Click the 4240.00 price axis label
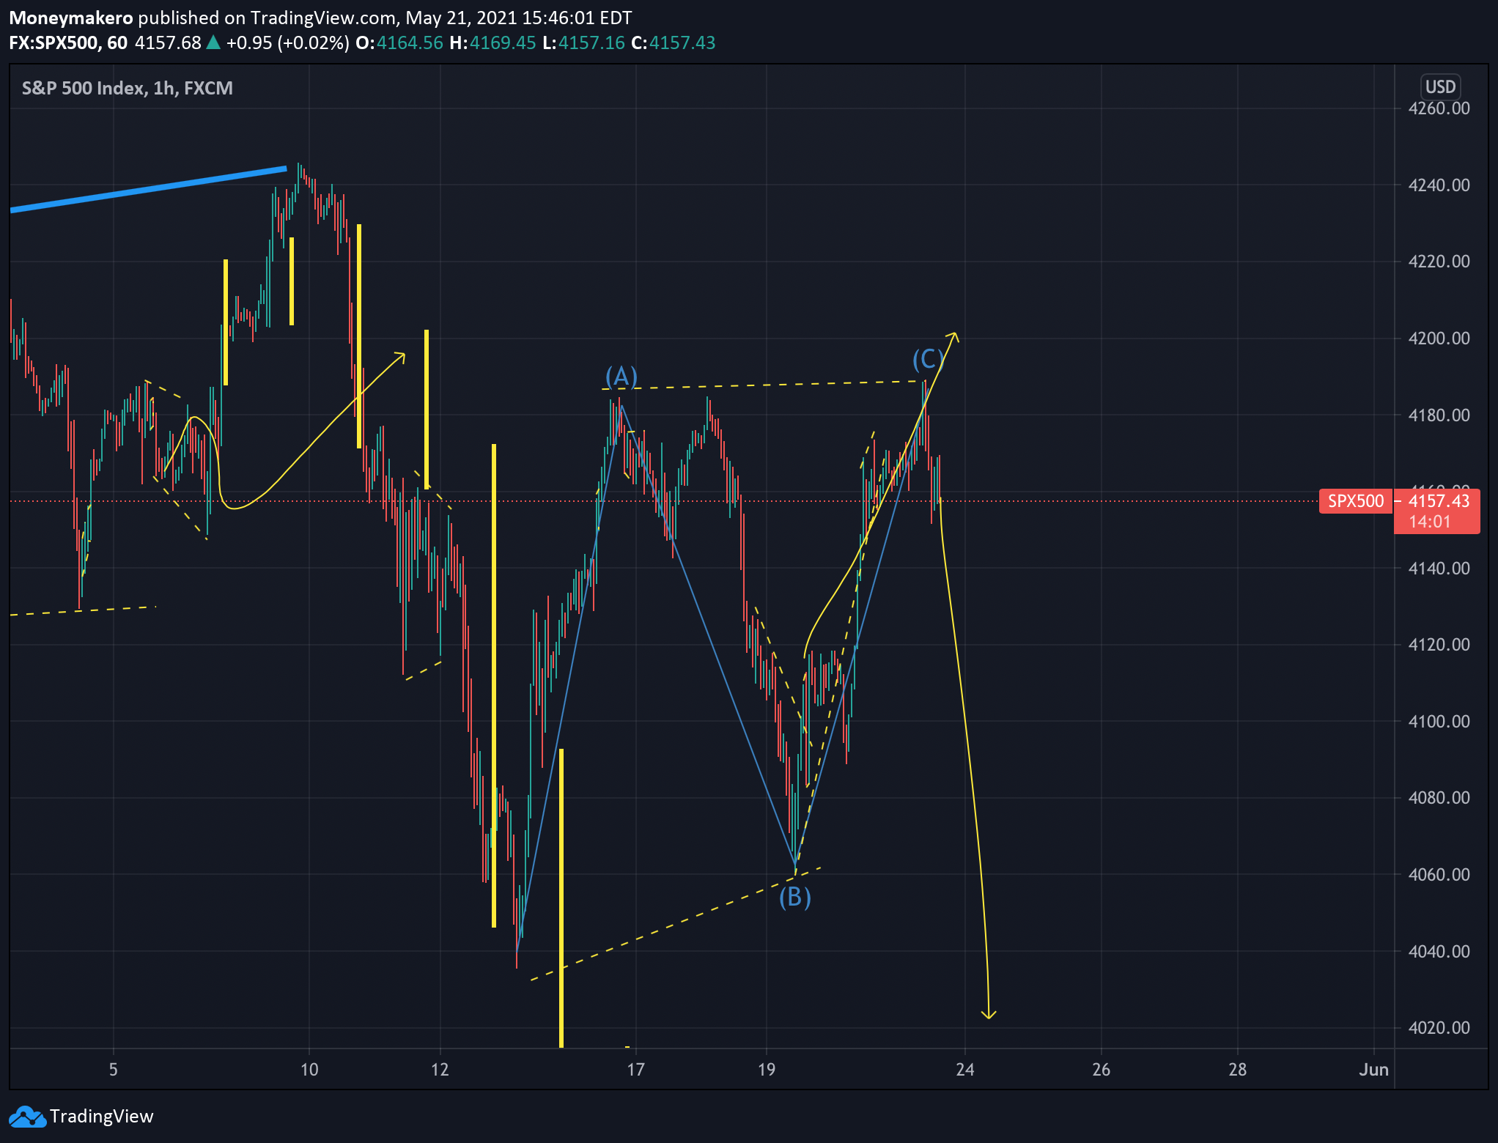 tap(1439, 185)
